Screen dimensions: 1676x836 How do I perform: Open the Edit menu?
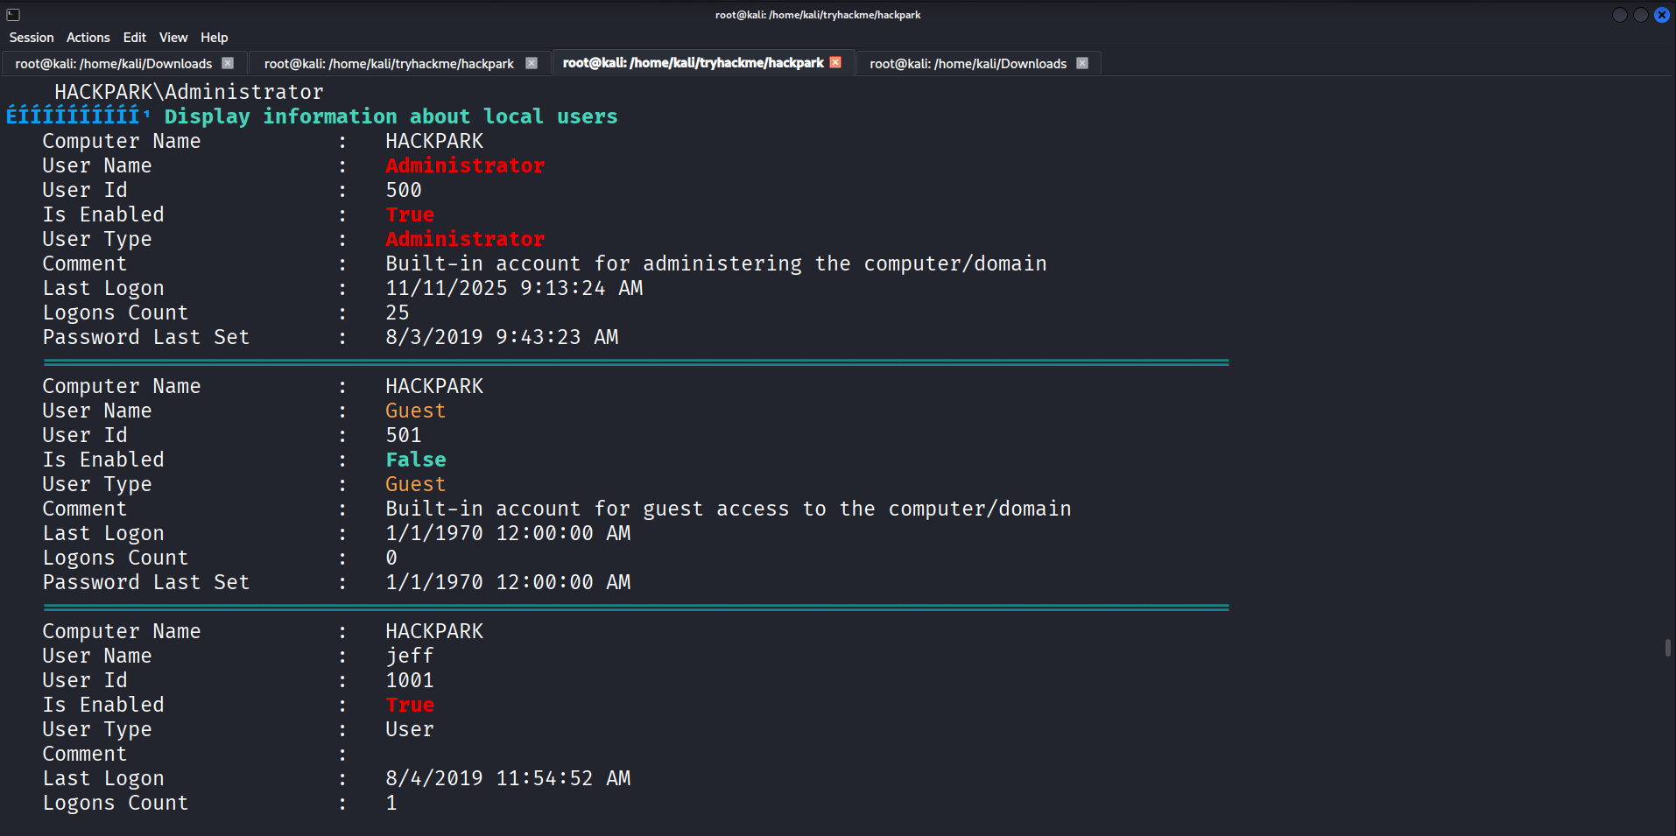[135, 38]
